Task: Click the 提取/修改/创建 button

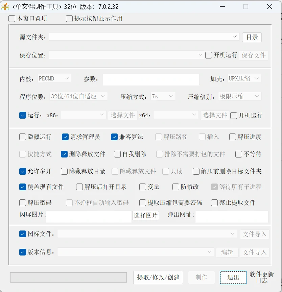Action: tap(158, 277)
